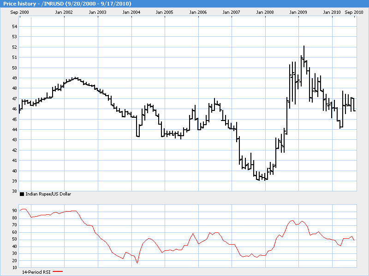Image resolution: width=369 pixels, height=276 pixels.
Task: Click the 38 price axis label
Action: tap(14, 191)
